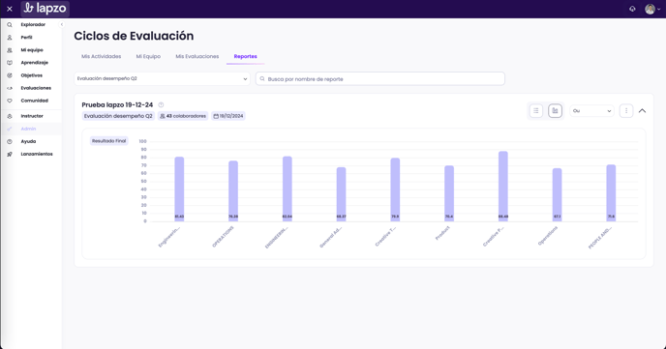
Task: Click the ENGINEERIN... bar with value 82.04
Action: pos(288,189)
